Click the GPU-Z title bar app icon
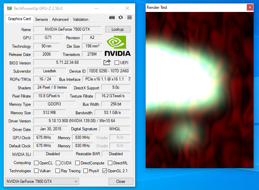This screenshot has width=259, height=190. 9,8
